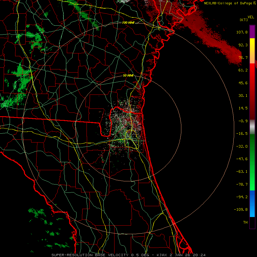257x257 pixels.
Task: Click the -94.2 legend value
Action: tap(242, 197)
